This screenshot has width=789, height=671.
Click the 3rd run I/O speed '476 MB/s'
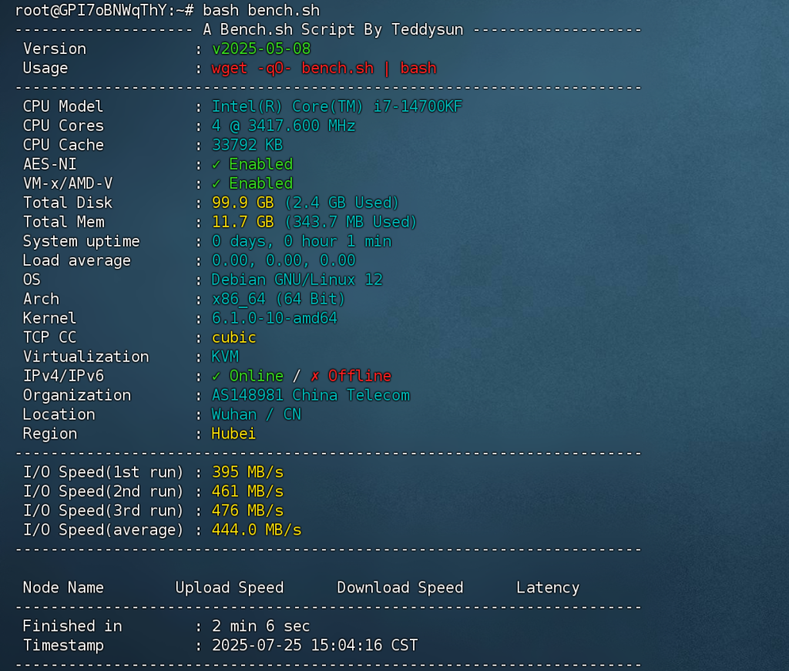(x=247, y=511)
